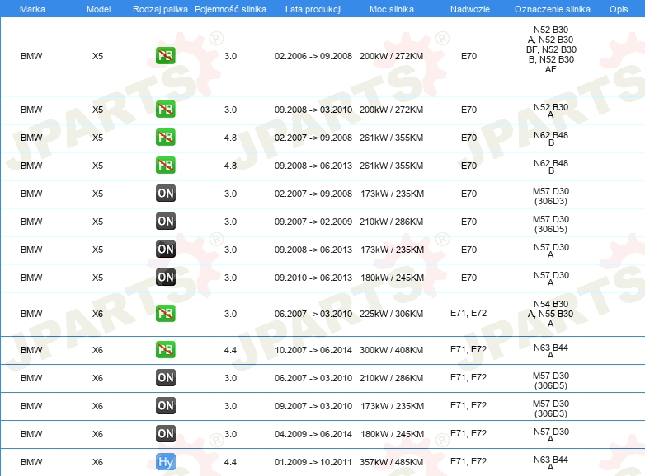
Task: Click engine code N52 B30 A in 09.2008 row
Action: coord(551,110)
